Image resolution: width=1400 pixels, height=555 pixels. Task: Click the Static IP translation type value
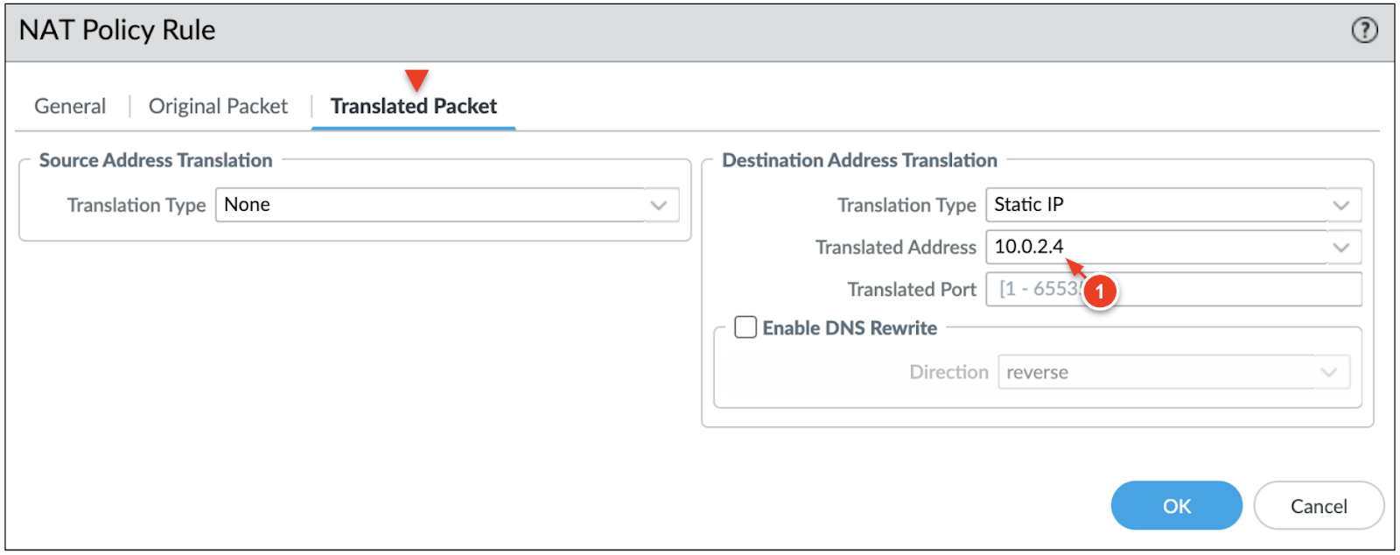1029,205
